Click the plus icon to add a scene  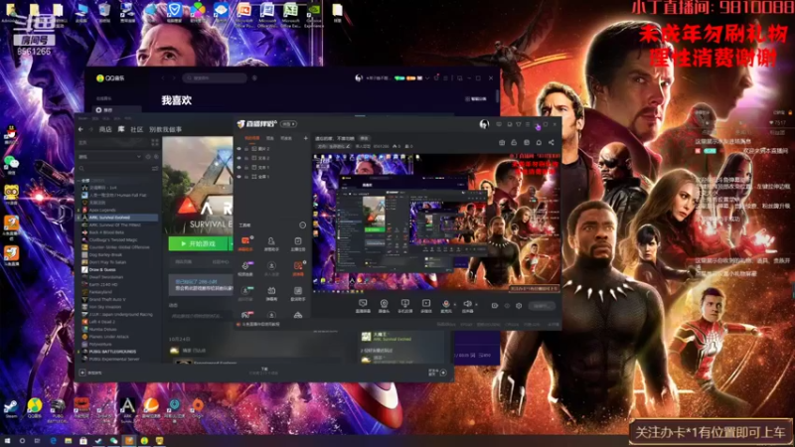tap(305, 138)
